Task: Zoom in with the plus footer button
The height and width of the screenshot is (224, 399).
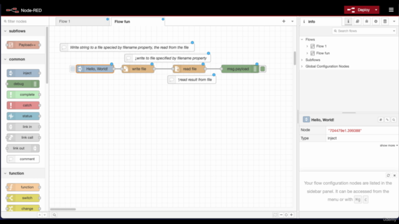Action: point(291,215)
